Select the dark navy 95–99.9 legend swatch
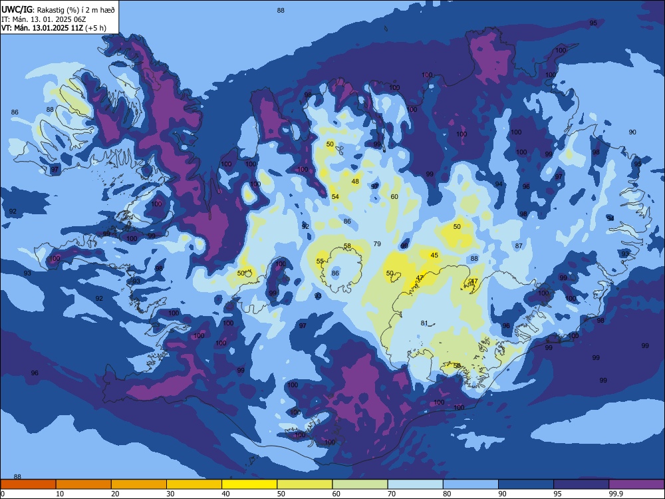This screenshot has width=665, height=499. click(581, 484)
